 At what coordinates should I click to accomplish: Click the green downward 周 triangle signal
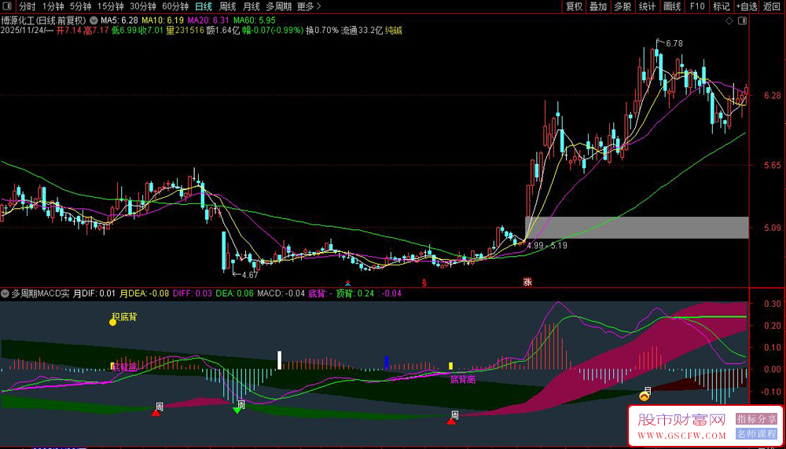pos(237,411)
